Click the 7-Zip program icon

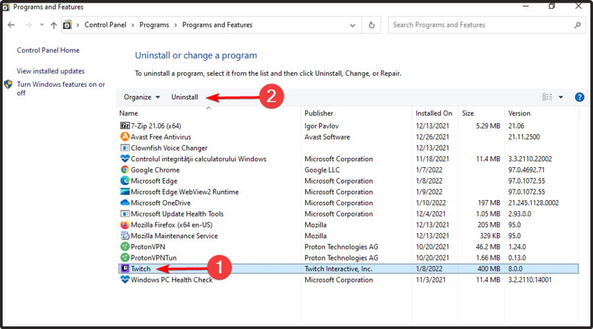coord(125,126)
